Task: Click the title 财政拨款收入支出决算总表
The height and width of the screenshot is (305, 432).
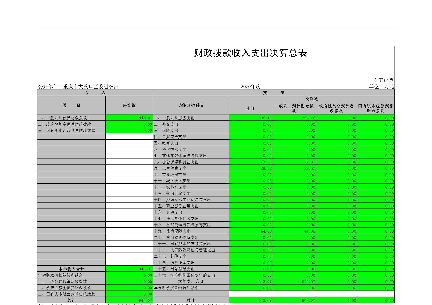Action: click(250, 53)
